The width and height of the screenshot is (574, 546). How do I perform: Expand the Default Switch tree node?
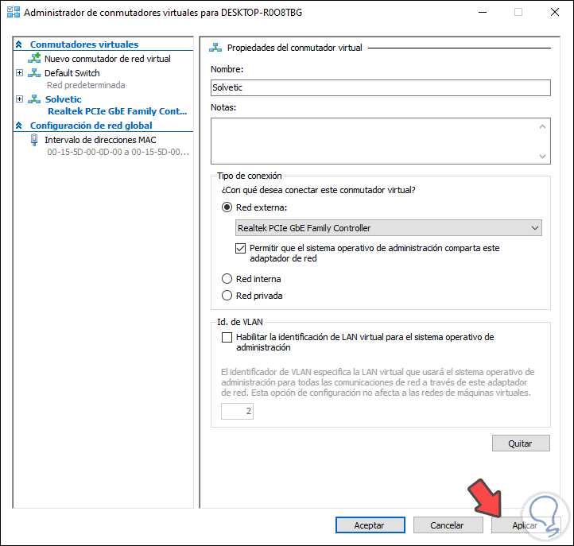(19, 73)
